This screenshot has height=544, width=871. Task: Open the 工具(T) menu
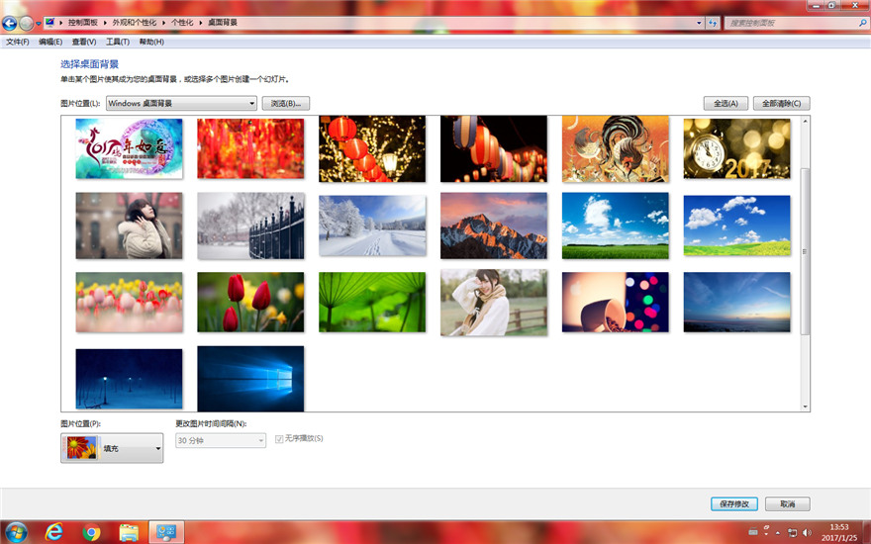pyautogui.click(x=118, y=42)
